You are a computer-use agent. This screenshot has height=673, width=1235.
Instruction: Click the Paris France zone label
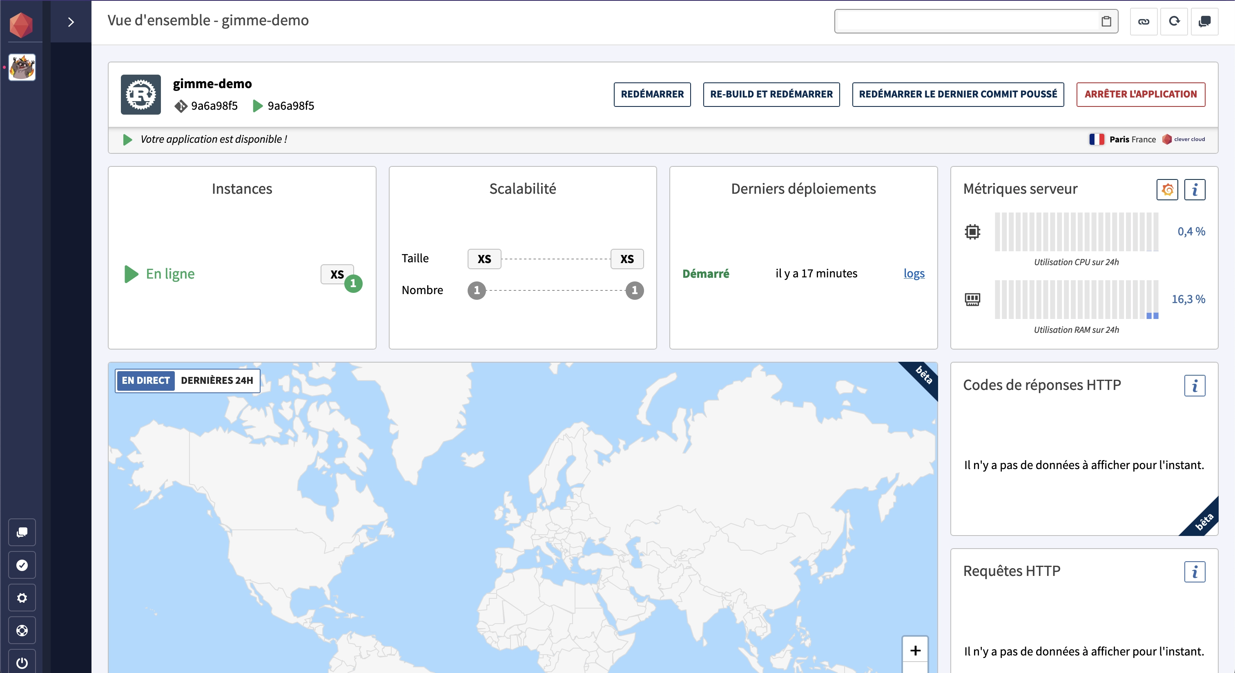1132,139
